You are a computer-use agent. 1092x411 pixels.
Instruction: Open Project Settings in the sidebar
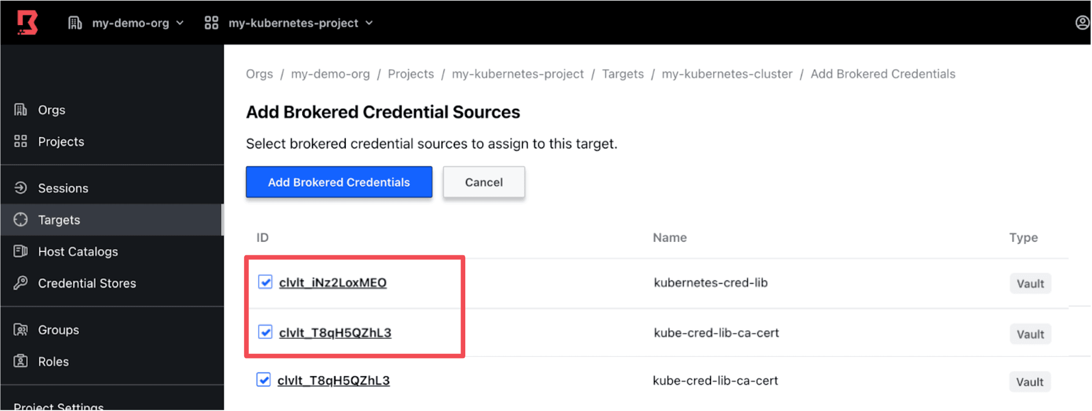click(x=59, y=405)
